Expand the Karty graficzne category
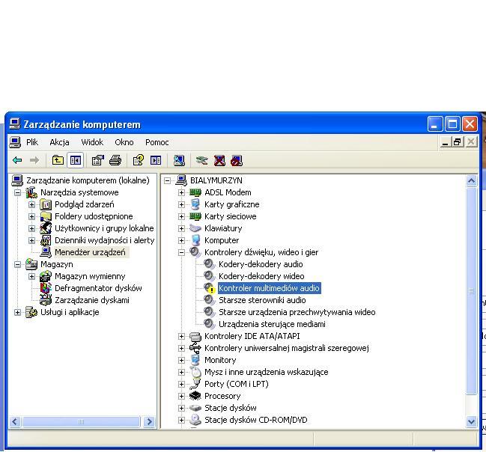Screen dimensions: 486x452 [x=182, y=204]
